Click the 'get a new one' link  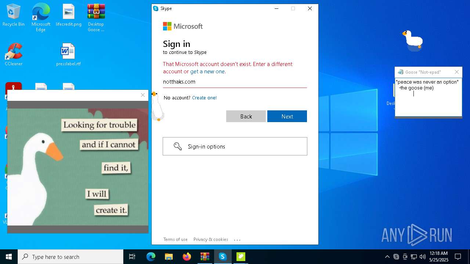coord(207,71)
